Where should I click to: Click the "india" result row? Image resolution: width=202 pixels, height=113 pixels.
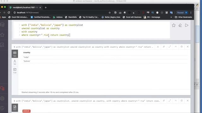(x=104, y=57)
